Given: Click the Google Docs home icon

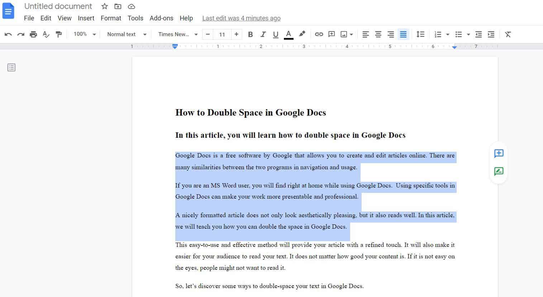Looking at the screenshot, I should pos(8,11).
